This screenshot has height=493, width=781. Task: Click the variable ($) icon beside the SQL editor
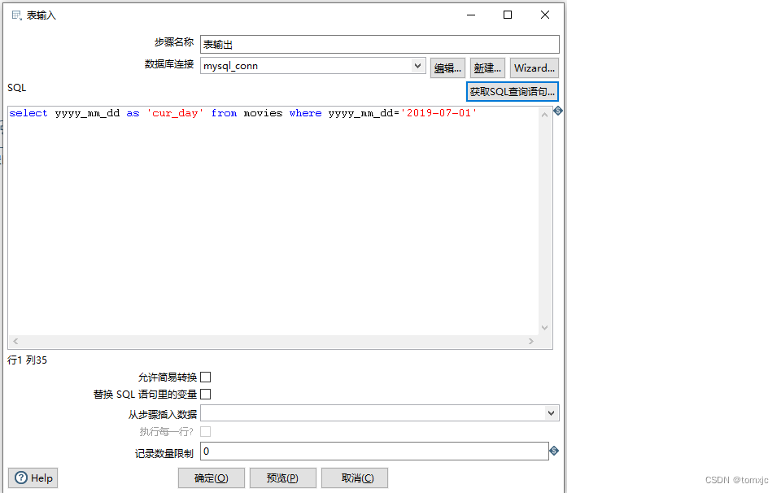point(557,111)
